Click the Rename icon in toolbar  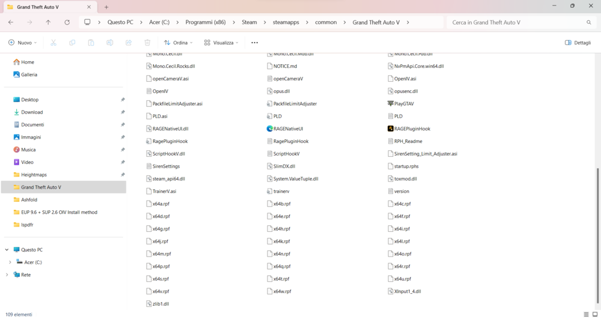(x=109, y=43)
